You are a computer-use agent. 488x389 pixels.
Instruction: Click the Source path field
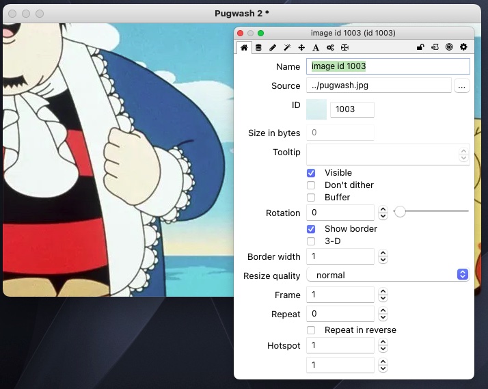[379, 85]
